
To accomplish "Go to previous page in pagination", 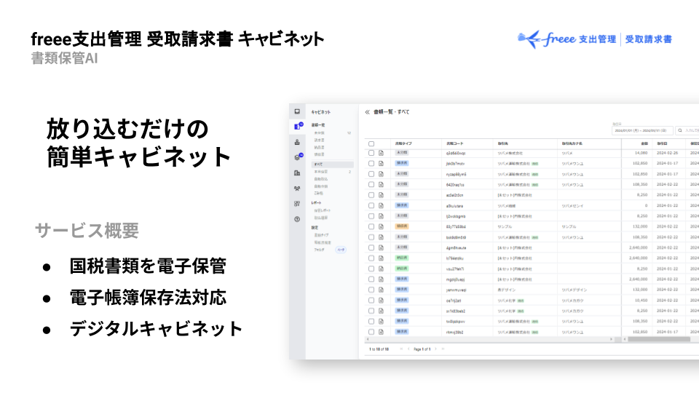I will 408,349.
